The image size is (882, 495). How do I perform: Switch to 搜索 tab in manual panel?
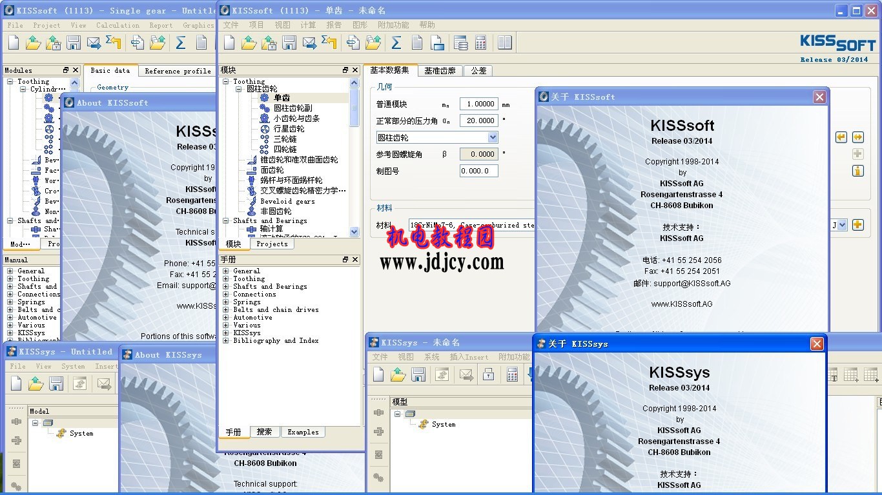coord(264,432)
